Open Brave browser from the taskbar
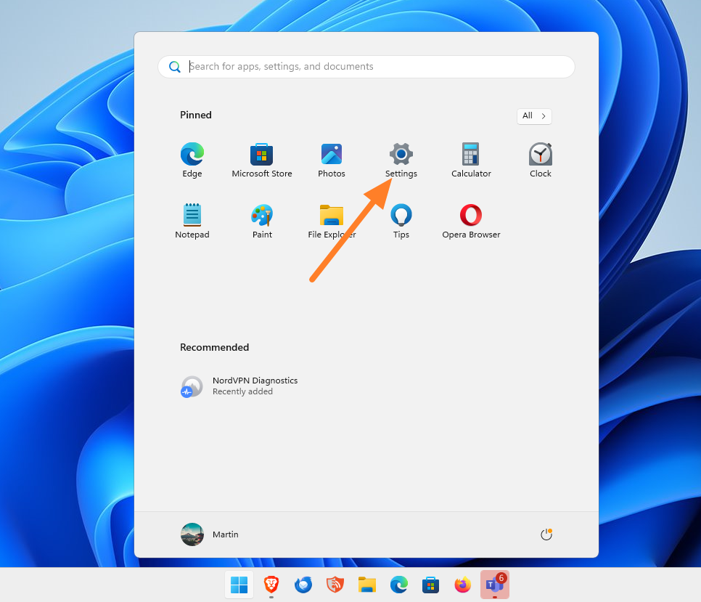 tap(271, 585)
